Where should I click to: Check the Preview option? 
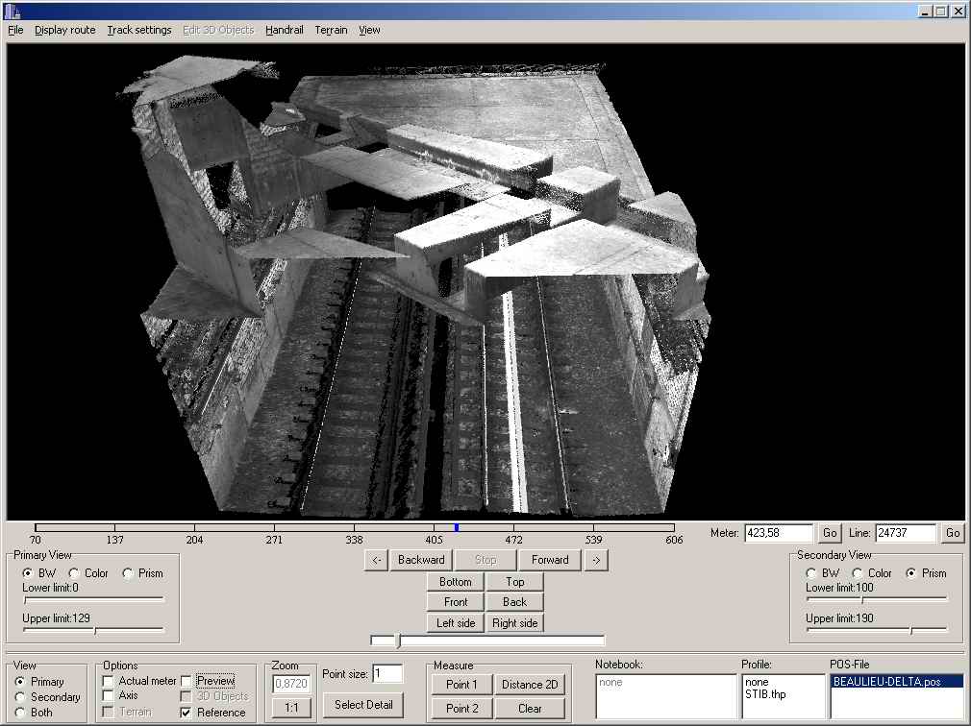pos(187,681)
